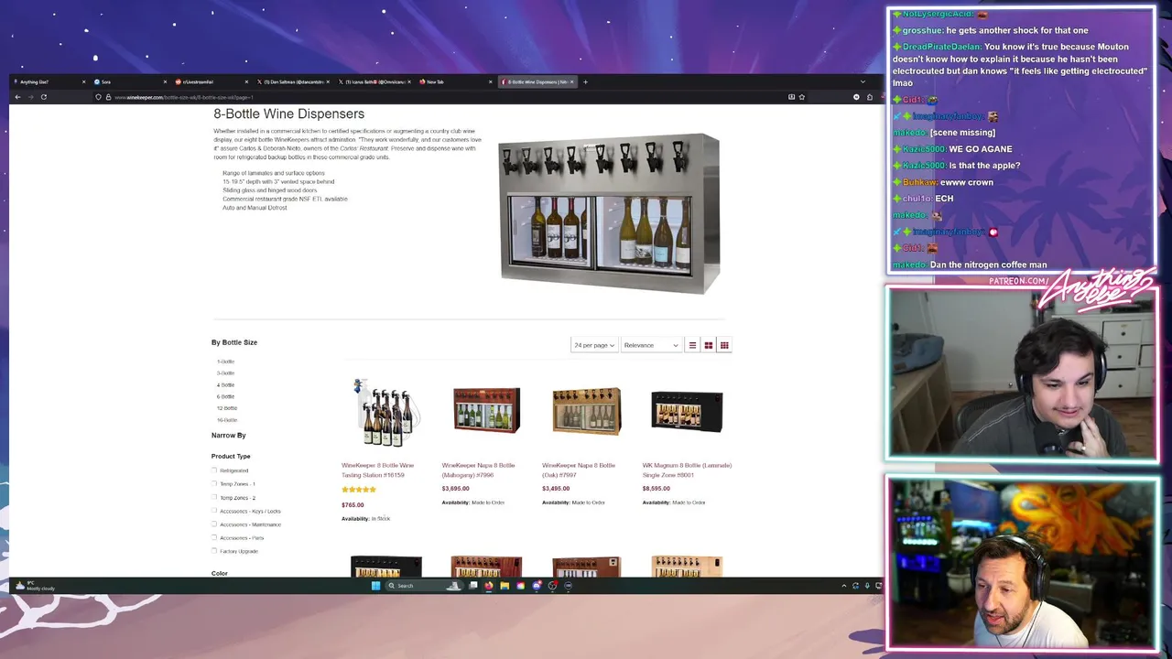1172x659 pixels.
Task: Check Accessories - Keys / Locks filter
Action: pos(214,511)
